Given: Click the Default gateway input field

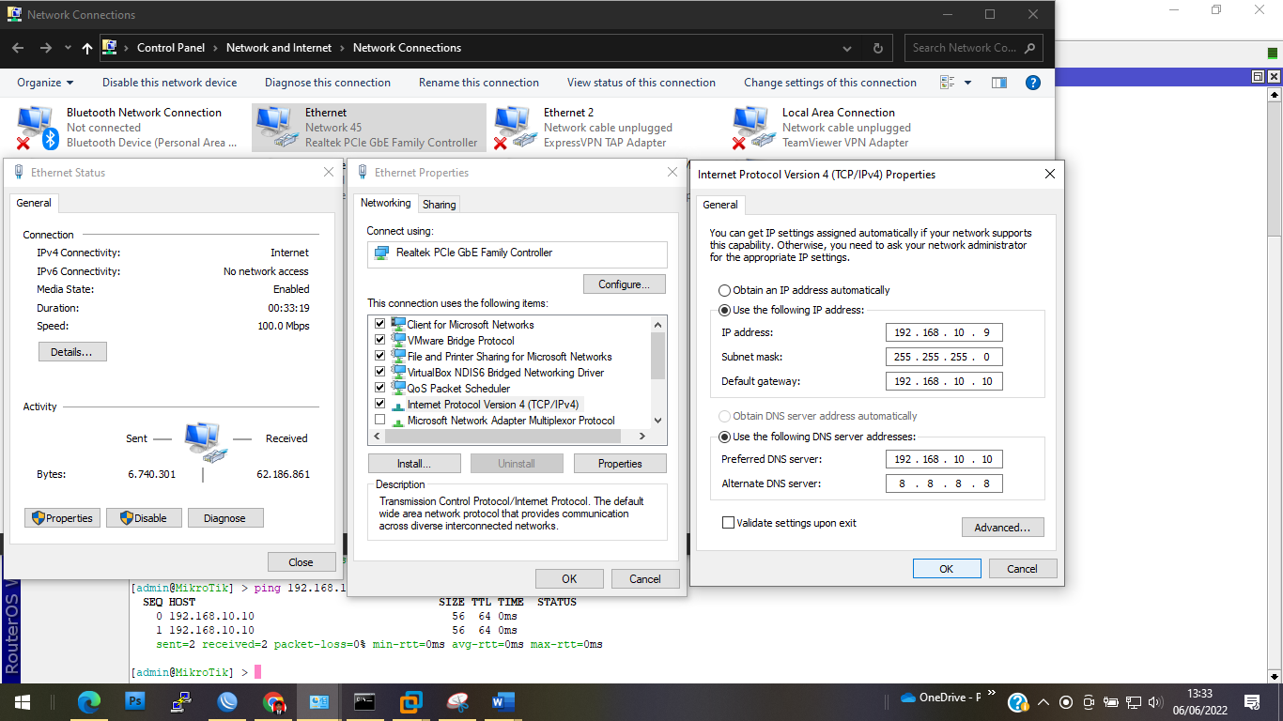Looking at the screenshot, I should 944,381.
